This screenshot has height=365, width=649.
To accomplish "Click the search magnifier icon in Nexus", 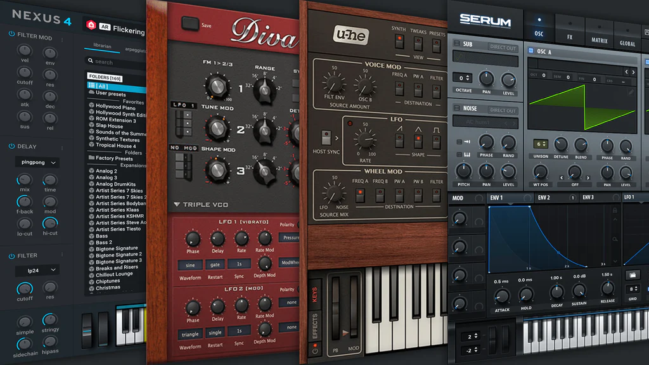I will [91, 60].
